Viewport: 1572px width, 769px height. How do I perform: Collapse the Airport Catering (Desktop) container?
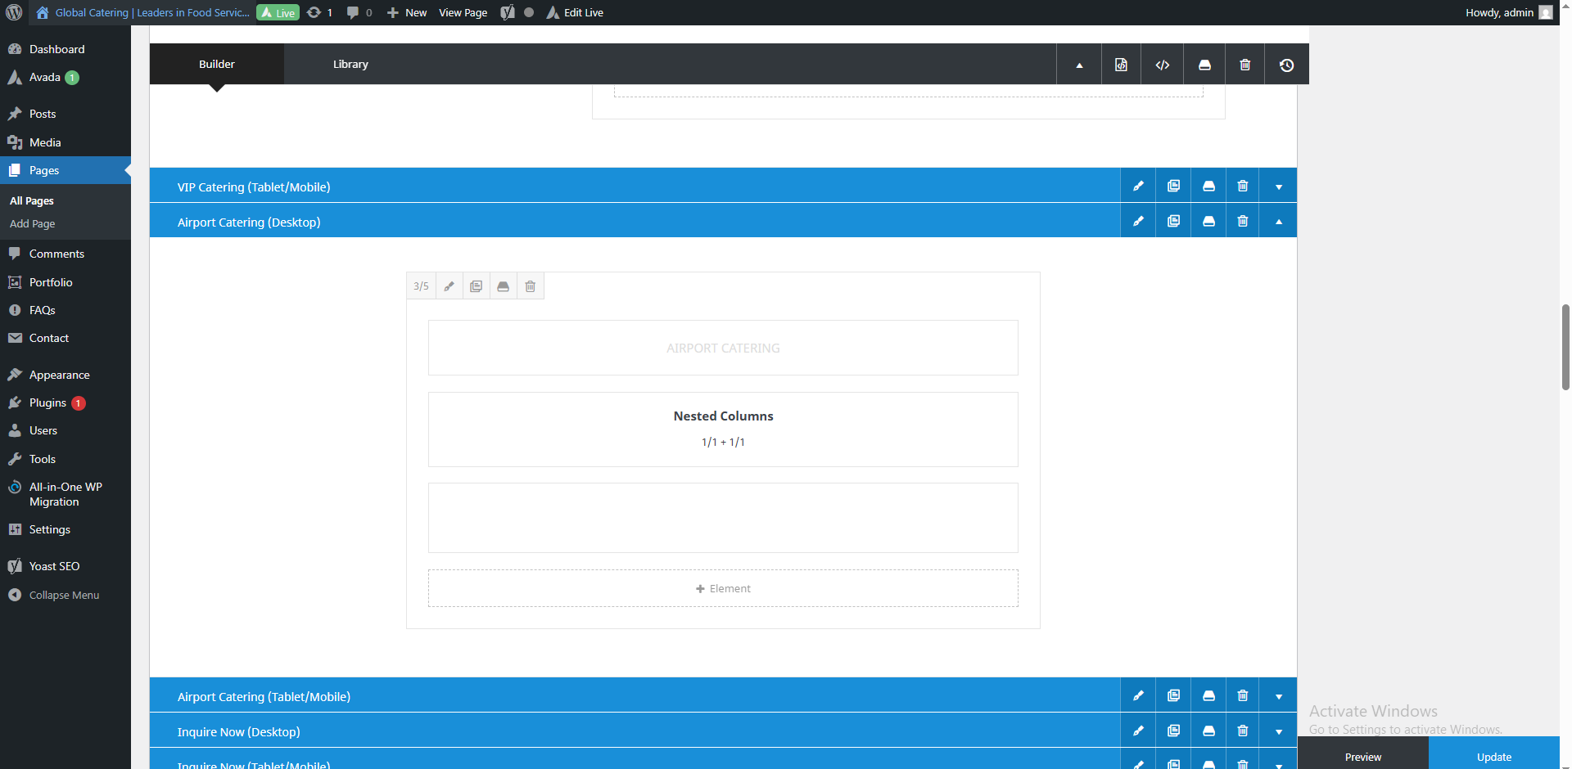pos(1278,222)
